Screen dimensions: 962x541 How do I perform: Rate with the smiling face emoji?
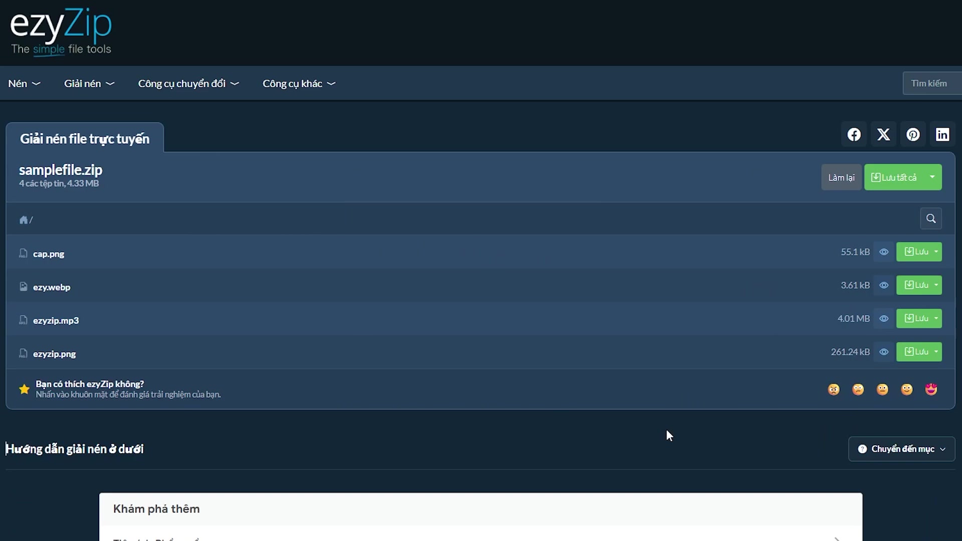[907, 389]
